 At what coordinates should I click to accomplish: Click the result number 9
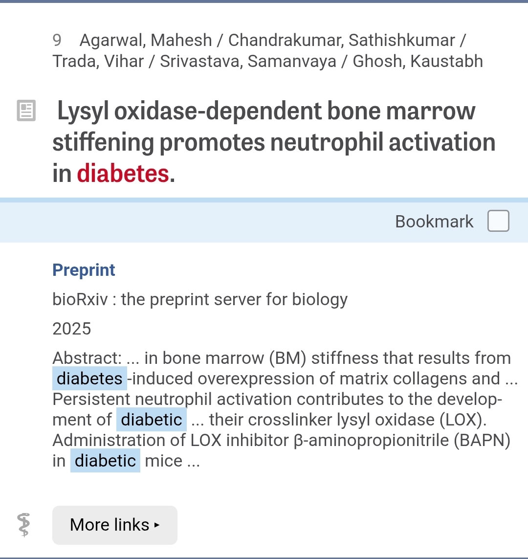(x=57, y=40)
